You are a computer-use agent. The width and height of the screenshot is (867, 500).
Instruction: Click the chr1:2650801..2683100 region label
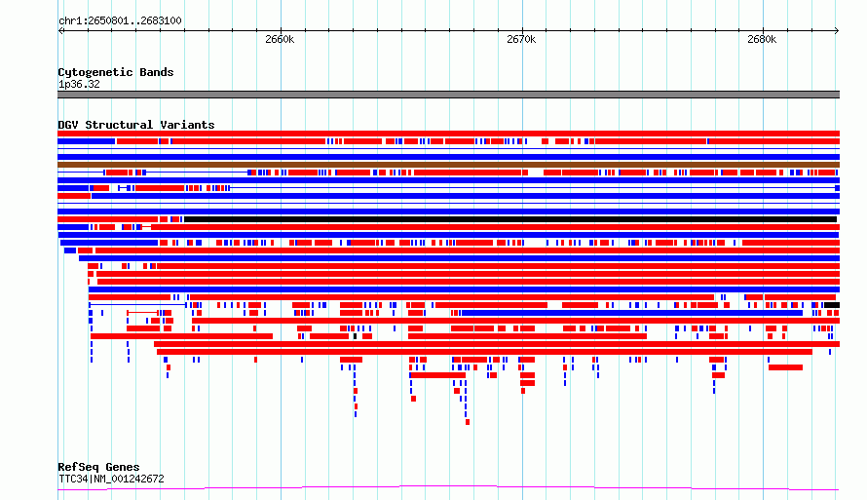pyautogui.click(x=120, y=20)
